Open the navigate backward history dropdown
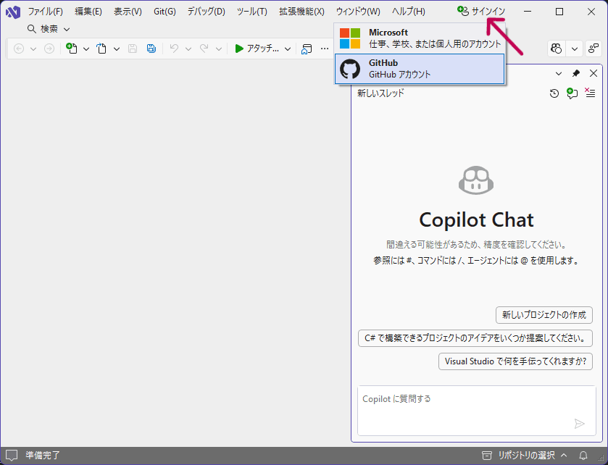The width and height of the screenshot is (608, 465). (x=33, y=49)
